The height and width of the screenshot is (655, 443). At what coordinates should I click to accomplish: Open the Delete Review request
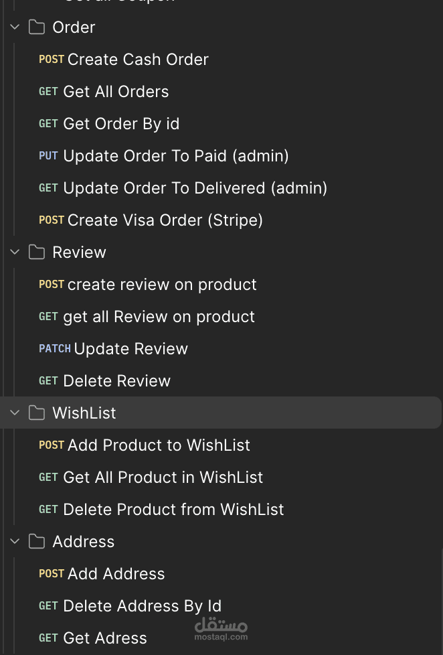[116, 381]
